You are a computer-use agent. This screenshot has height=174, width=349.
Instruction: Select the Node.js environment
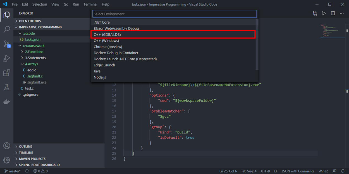pos(173,77)
